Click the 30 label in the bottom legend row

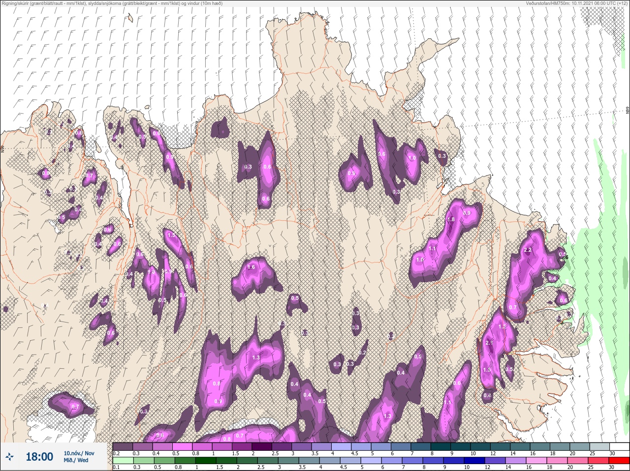(612, 468)
